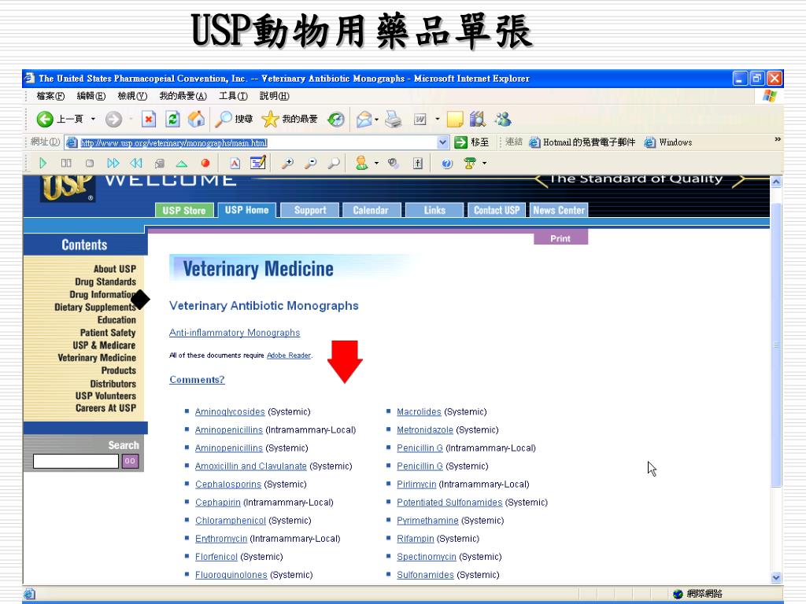Image resolution: width=806 pixels, height=604 pixels.
Task: Expand the toolbar overflow chevron (»)
Action: click(x=777, y=139)
